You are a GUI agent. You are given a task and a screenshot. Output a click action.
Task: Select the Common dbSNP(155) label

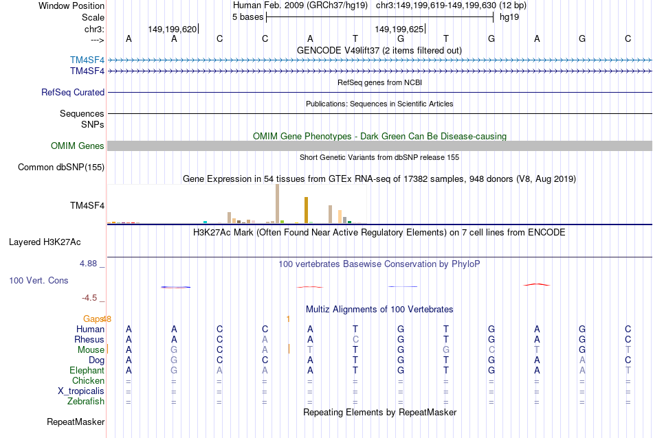point(61,168)
